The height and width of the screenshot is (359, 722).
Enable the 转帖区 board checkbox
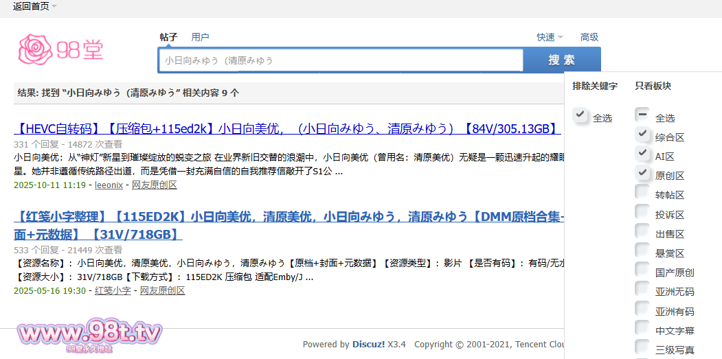pos(642,192)
